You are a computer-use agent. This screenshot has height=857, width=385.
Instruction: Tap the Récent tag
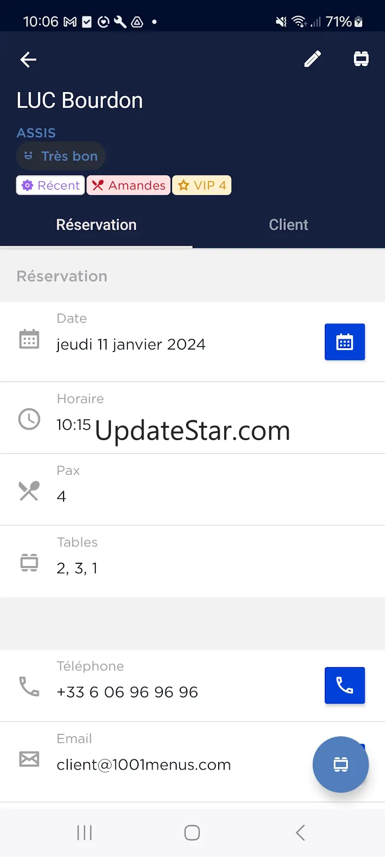pyautogui.click(x=50, y=185)
